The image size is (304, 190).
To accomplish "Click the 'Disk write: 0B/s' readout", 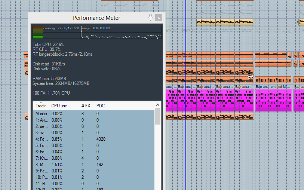I will 46,69.
